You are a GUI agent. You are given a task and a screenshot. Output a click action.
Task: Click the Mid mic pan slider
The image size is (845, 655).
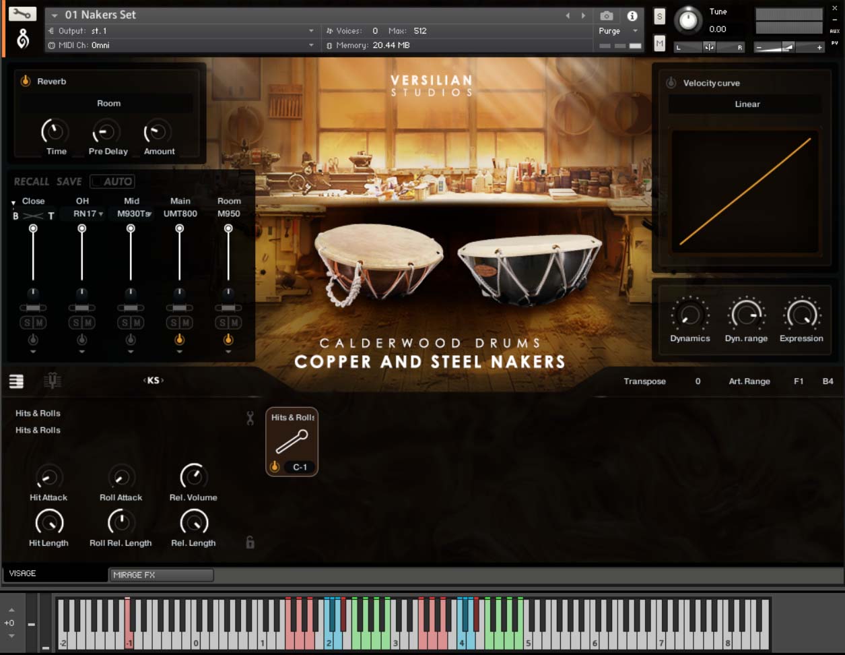click(x=131, y=307)
